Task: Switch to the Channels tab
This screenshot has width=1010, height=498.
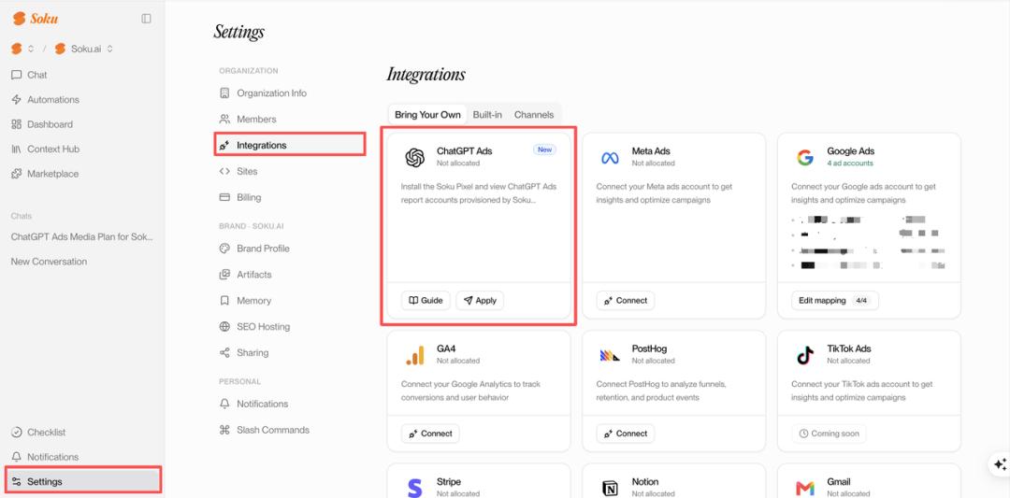Action: point(533,115)
